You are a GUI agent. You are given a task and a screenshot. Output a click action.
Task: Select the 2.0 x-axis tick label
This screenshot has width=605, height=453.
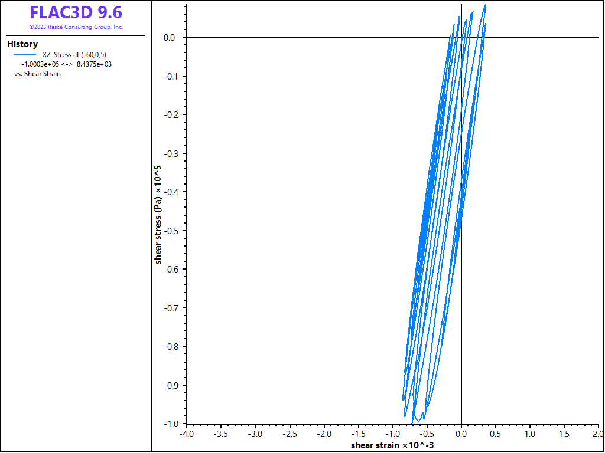[x=599, y=434]
